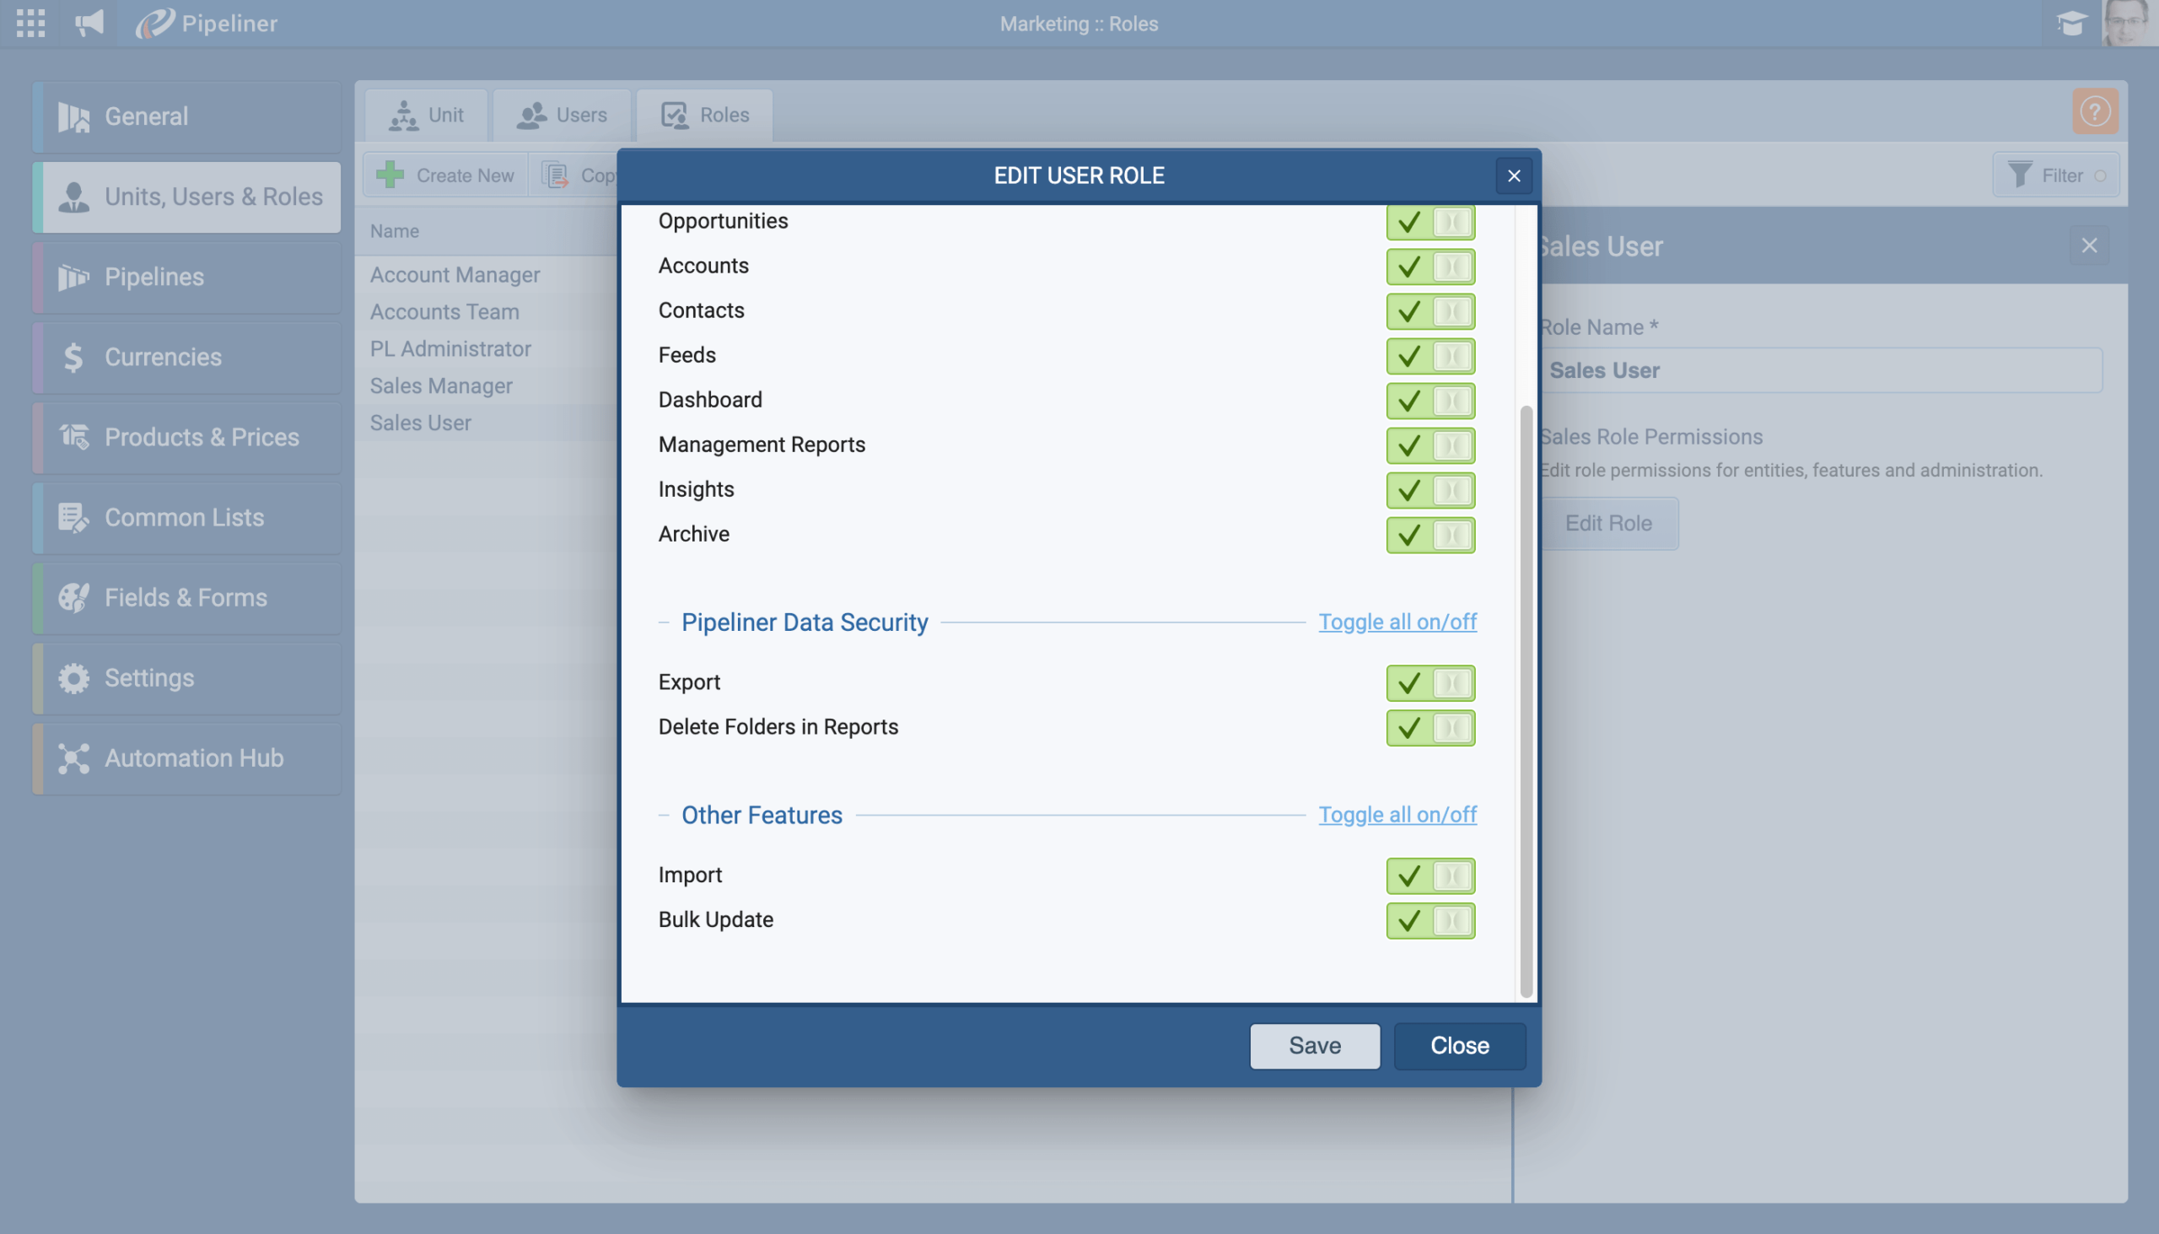
Task: Turn off the Management Reports toggle
Action: coord(1430,445)
